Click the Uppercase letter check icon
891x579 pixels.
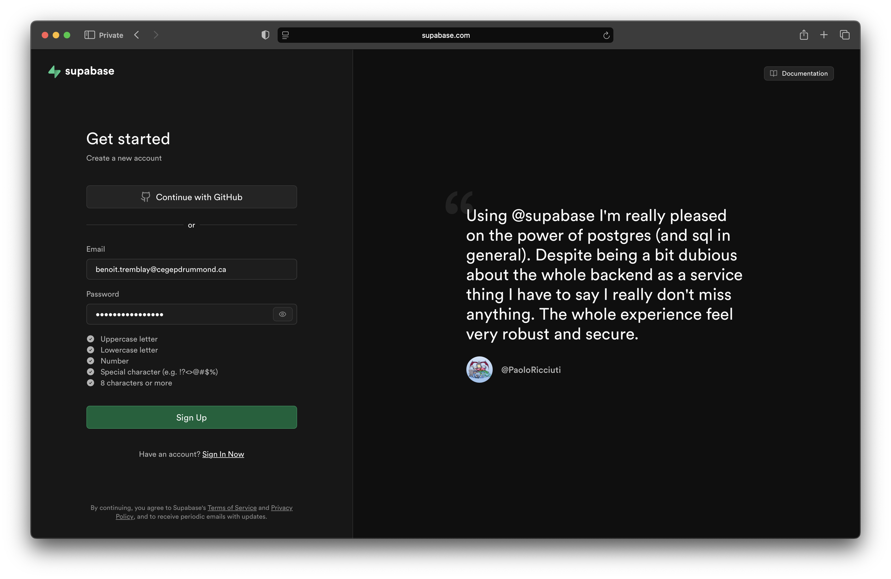tap(91, 339)
